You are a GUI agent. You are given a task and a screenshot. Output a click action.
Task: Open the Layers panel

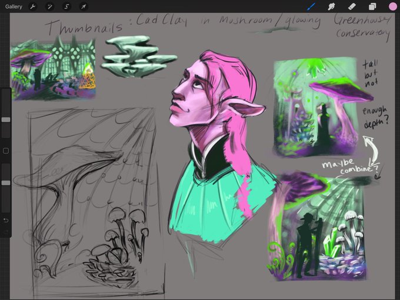coord(372,6)
